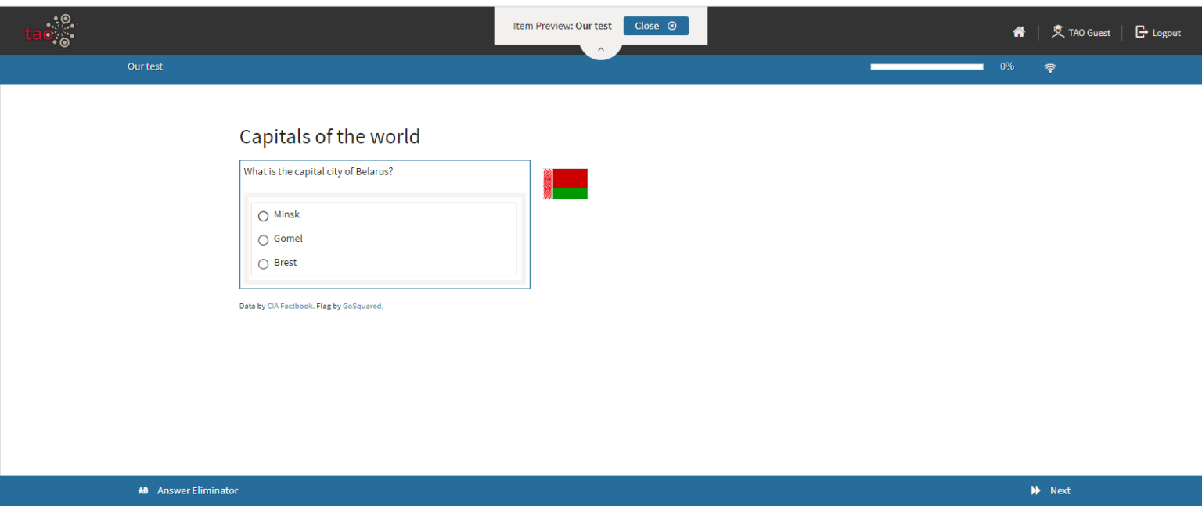Collapse the Item Preview panel chevron

600,49
